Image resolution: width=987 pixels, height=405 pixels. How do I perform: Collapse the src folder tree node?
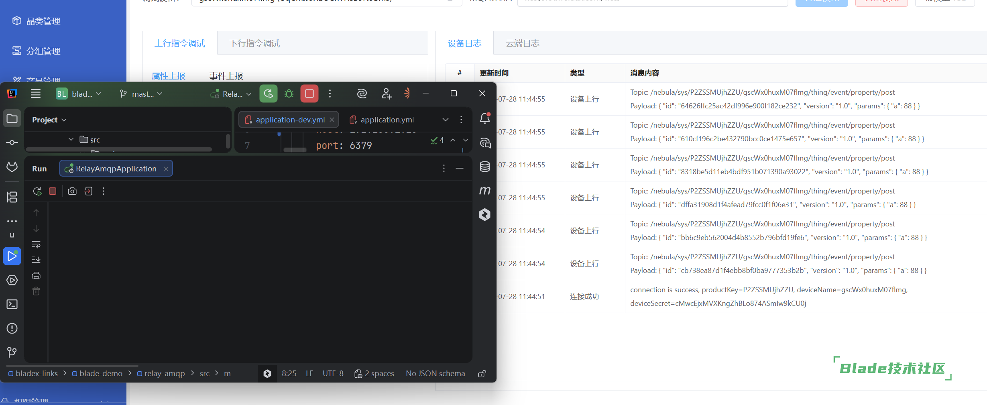[71, 140]
